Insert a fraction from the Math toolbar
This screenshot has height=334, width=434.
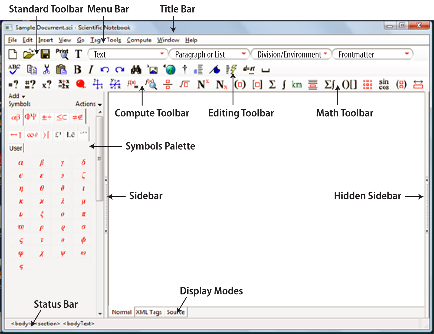pos(168,85)
